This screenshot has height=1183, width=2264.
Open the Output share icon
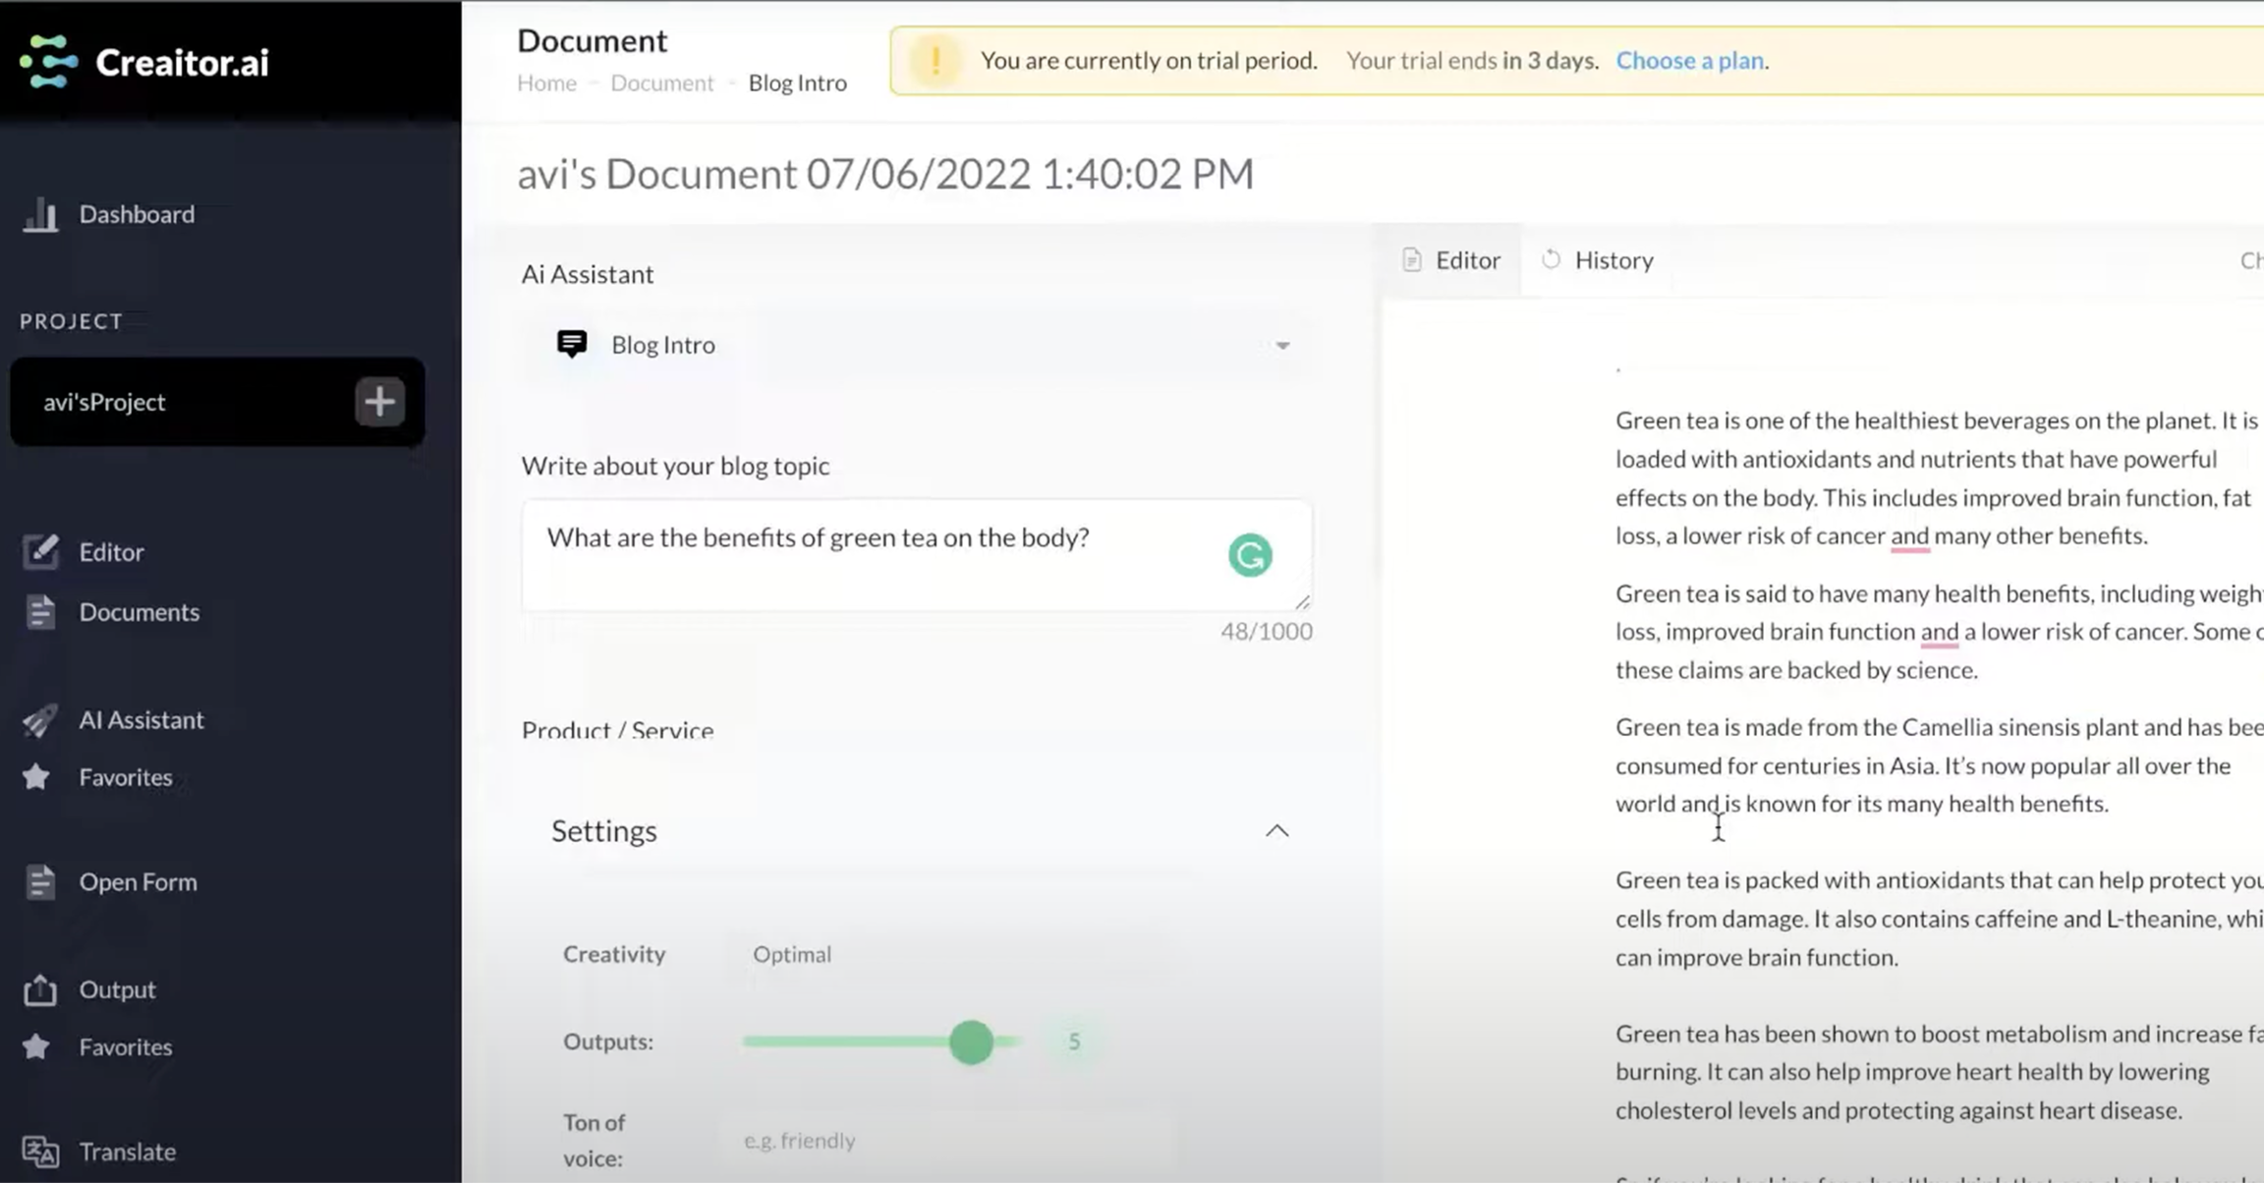click(40, 989)
